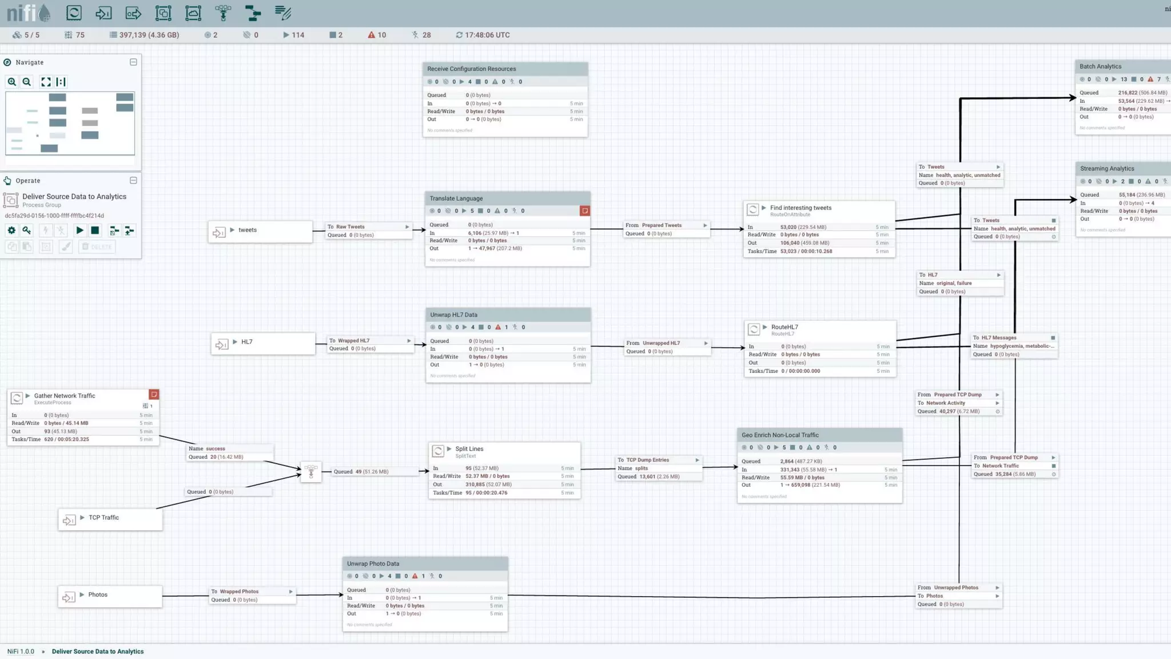Click the bulletin indicator on Translate Language
1171x659 pixels.
[x=584, y=211]
